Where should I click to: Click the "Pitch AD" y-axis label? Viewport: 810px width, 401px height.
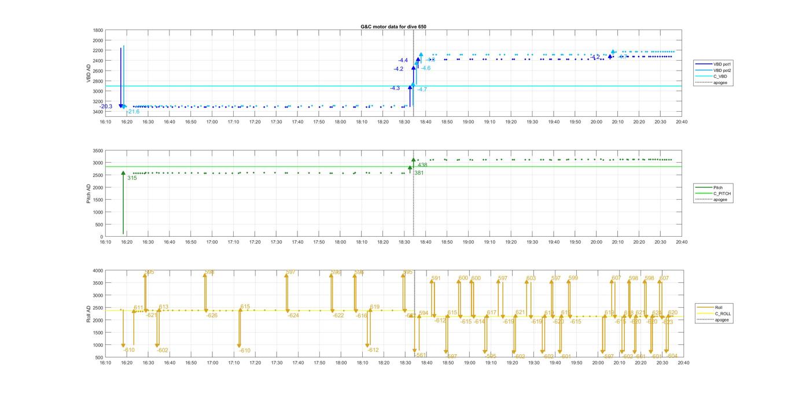tap(89, 193)
